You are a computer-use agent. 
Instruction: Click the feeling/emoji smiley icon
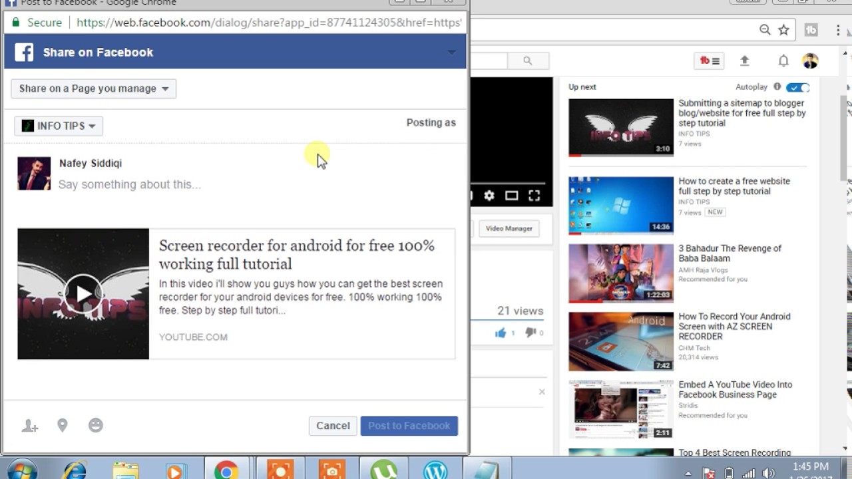pos(96,425)
